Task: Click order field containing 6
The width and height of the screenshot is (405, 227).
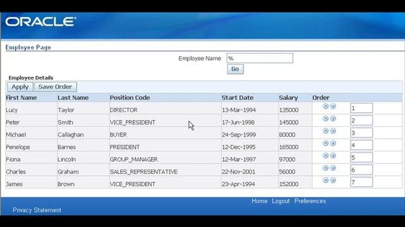Action: tap(361, 170)
